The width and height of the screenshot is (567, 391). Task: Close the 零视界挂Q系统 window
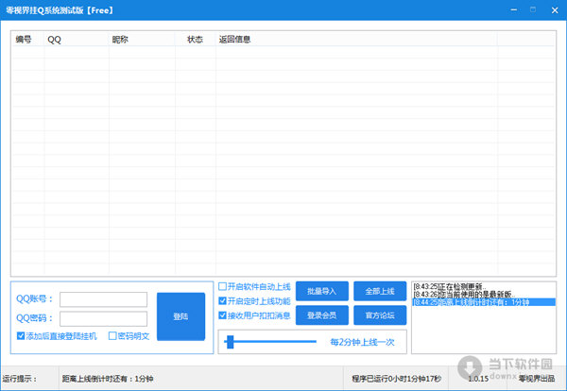(x=555, y=10)
